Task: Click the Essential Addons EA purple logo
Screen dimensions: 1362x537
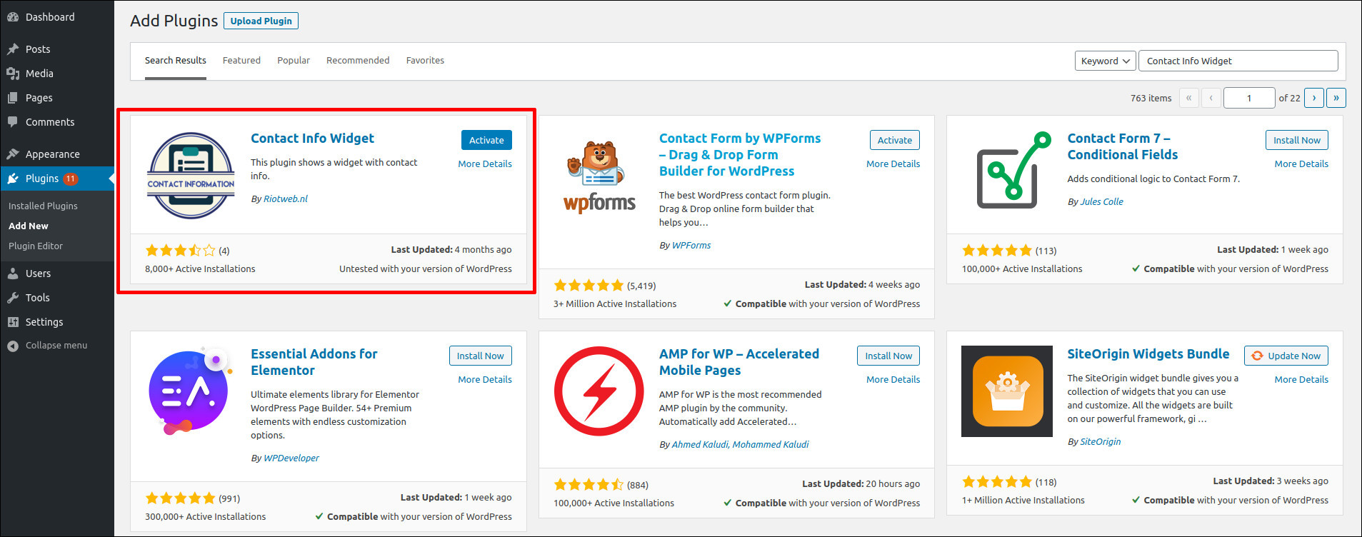Action: pos(191,391)
